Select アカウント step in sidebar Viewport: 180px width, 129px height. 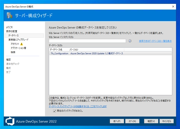[15, 44]
